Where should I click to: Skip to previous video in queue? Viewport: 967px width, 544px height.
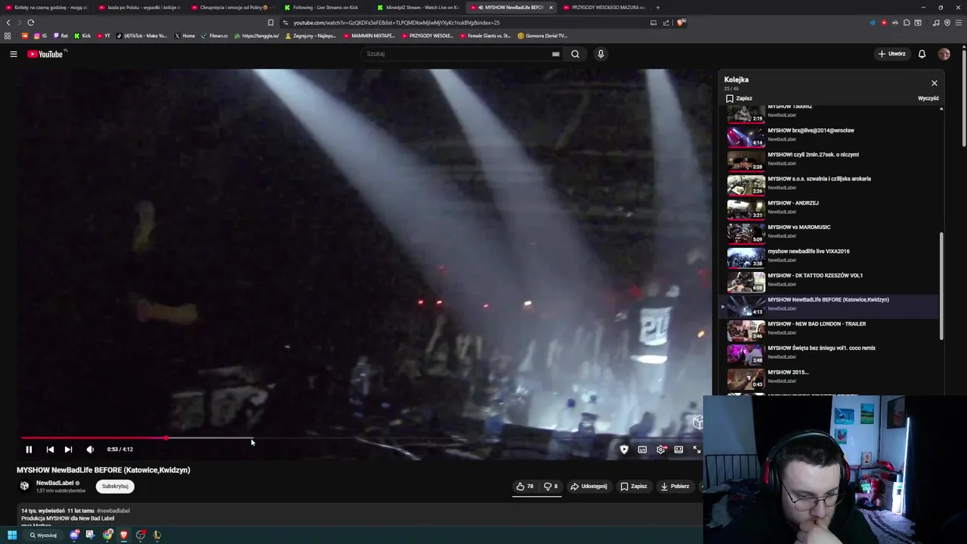pos(50,449)
